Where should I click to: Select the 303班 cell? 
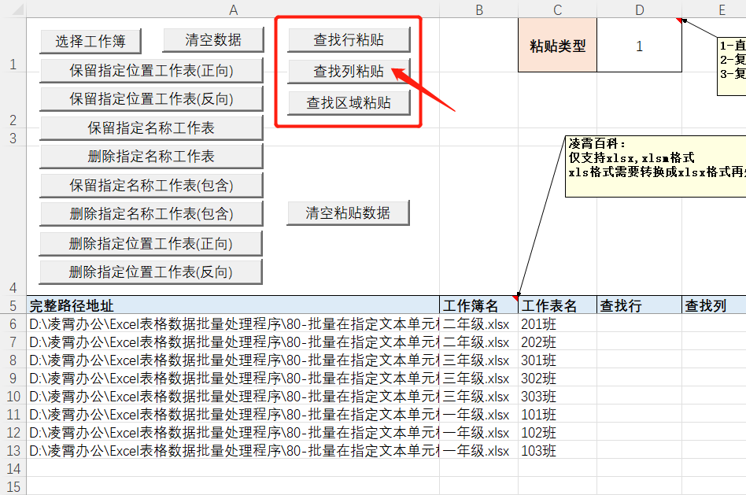pyautogui.click(x=557, y=396)
